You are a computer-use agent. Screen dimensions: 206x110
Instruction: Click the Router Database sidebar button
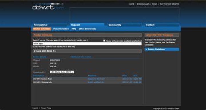(162, 49)
